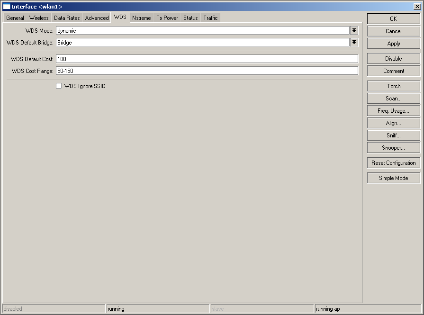Viewport: 424px width, 315px height.
Task: Select the Advanced tab
Action: click(97, 18)
